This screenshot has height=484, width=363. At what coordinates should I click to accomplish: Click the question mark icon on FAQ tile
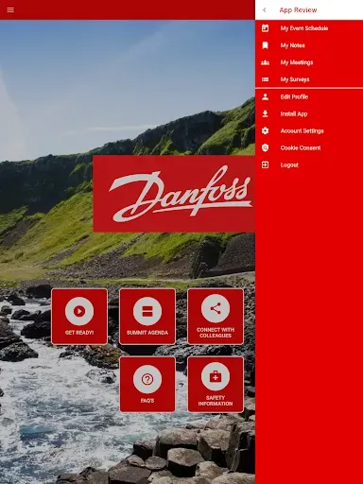[147, 379]
